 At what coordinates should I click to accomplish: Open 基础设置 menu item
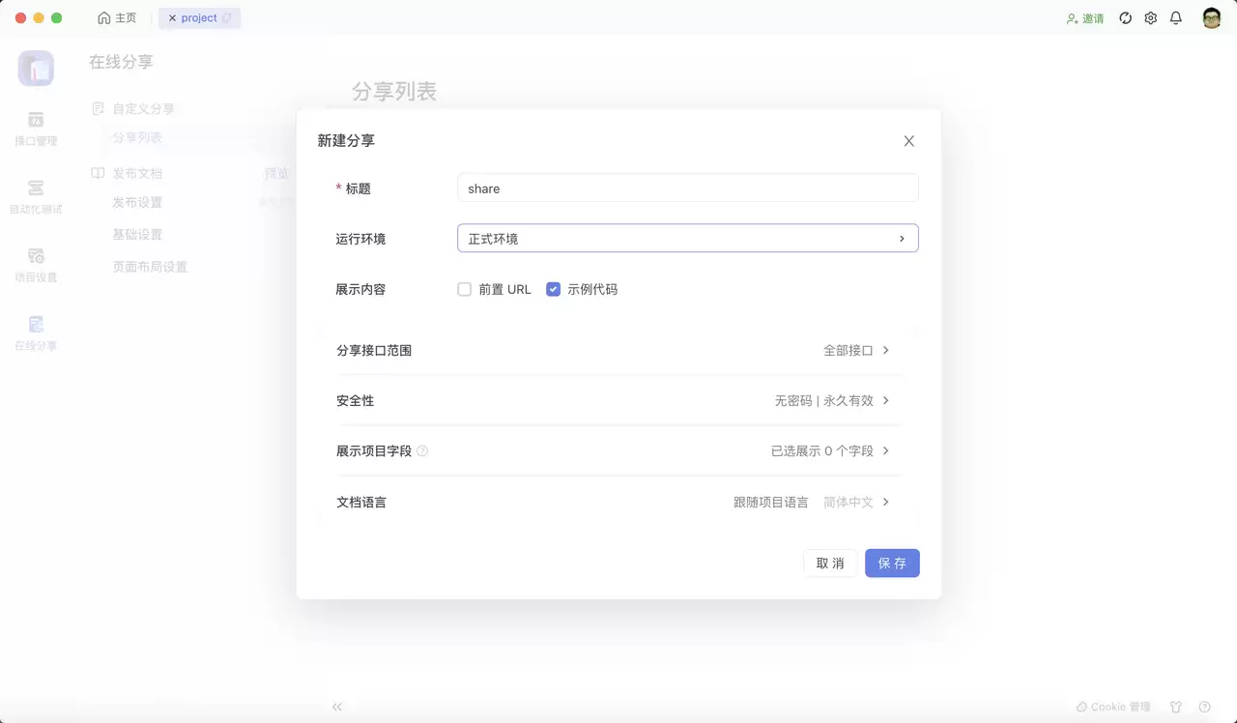tap(137, 235)
